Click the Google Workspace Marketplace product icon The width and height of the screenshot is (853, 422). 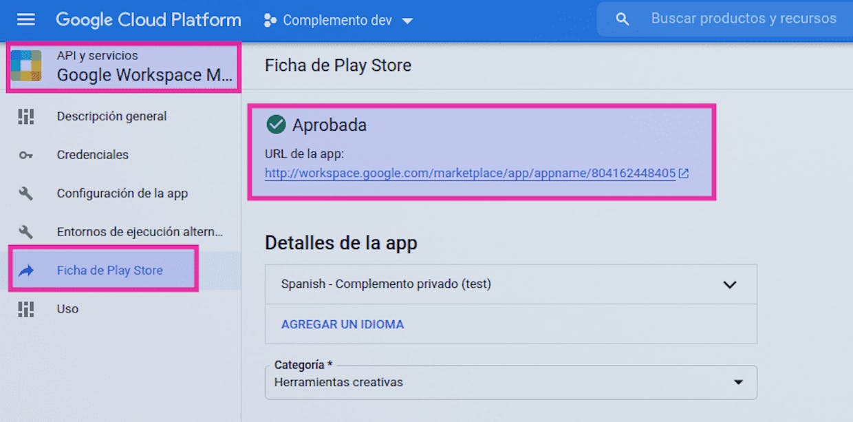point(26,65)
